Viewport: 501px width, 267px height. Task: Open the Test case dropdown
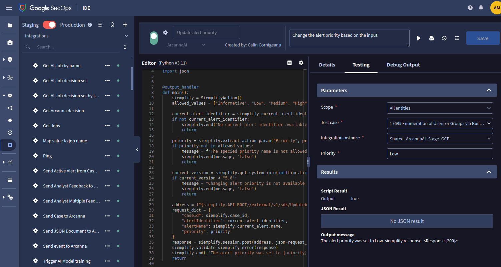pos(440,123)
